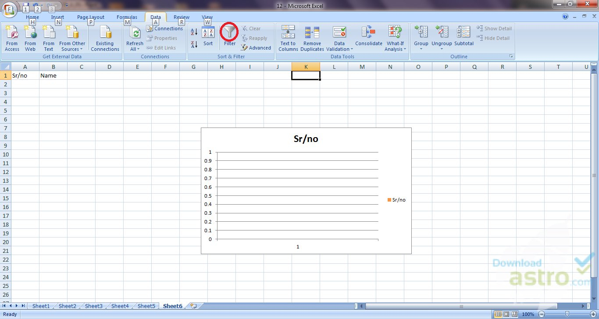The height and width of the screenshot is (319, 599).
Task: Click the Existing Connections icon
Action: 105,32
